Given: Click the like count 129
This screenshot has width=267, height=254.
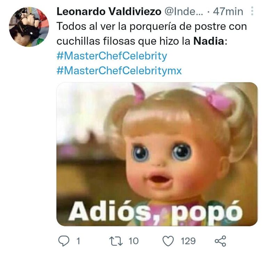Looking at the screenshot, I should [188, 241].
